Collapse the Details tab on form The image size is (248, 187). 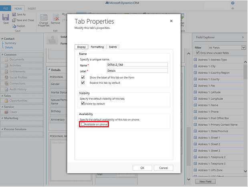pos(49,69)
